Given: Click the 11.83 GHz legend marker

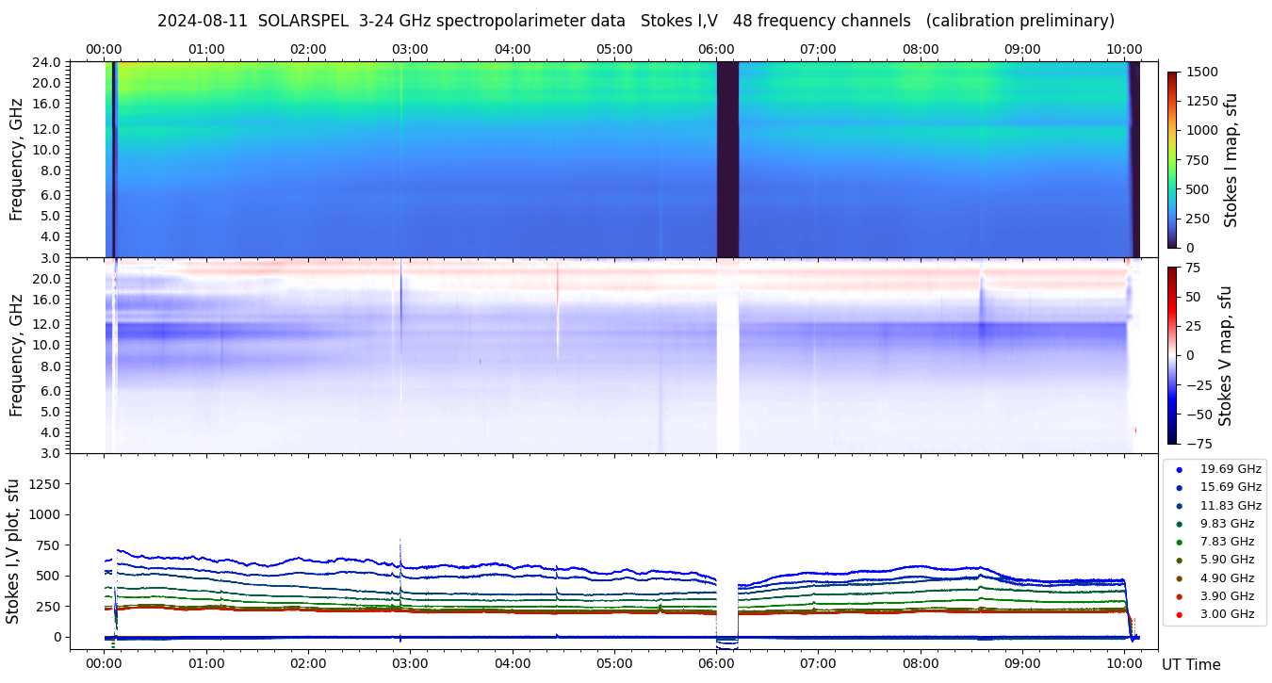Looking at the screenshot, I should 1179,506.
